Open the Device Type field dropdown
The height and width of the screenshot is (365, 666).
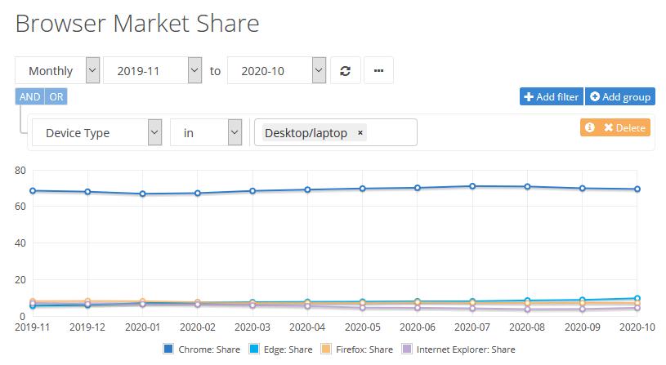pyautogui.click(x=97, y=132)
